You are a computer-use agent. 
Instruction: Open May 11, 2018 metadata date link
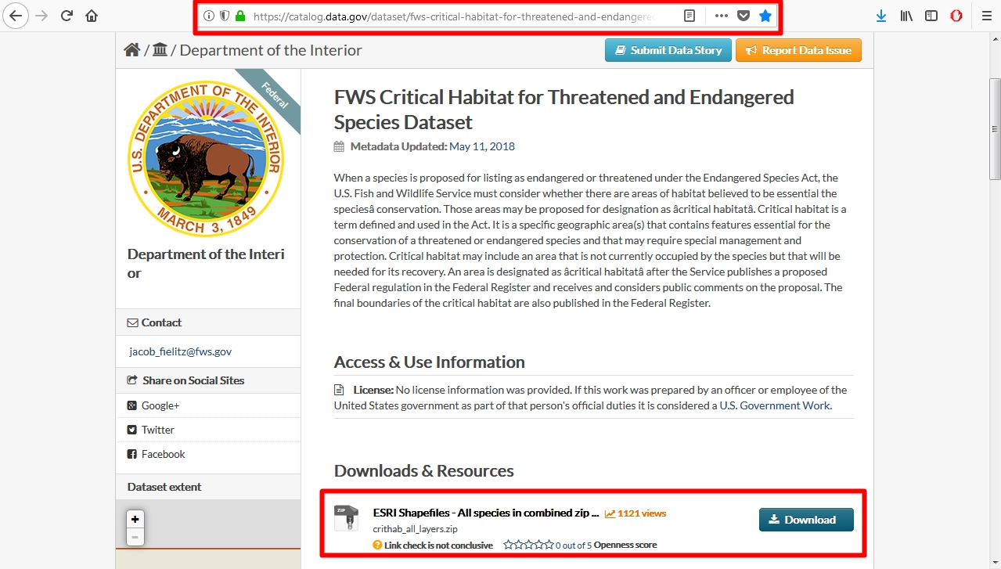[482, 146]
